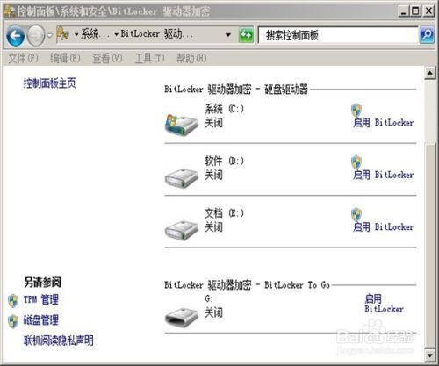Minimize the BitLocker window
439x366 pixels.
tap(404, 11)
